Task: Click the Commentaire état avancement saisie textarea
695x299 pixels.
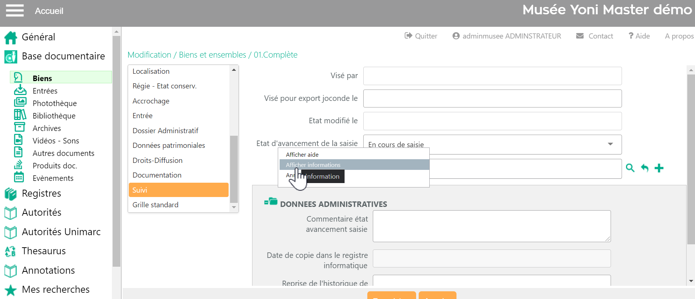Action: click(491, 226)
